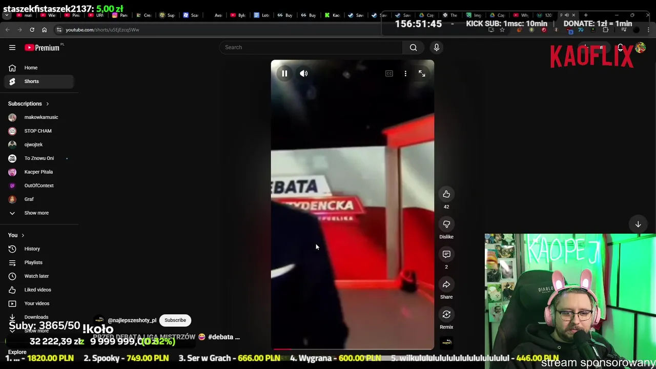Go to Home in the sidebar

click(x=39, y=68)
